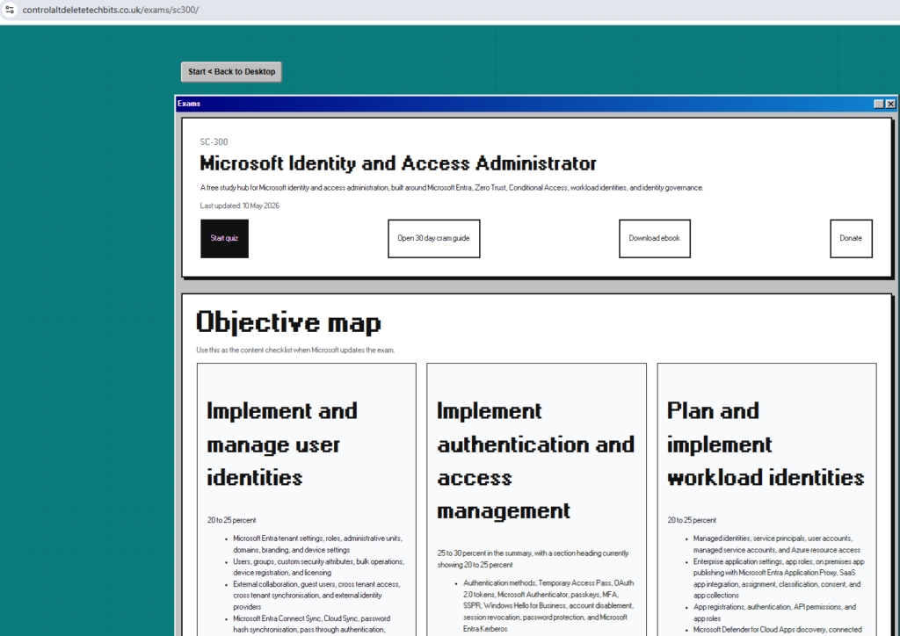Viewport: 900px width, 636px height.
Task: Launch the Start quiz button
Action: click(224, 239)
